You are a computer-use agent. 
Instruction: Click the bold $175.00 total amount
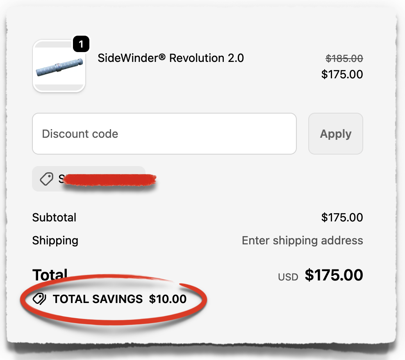point(334,275)
